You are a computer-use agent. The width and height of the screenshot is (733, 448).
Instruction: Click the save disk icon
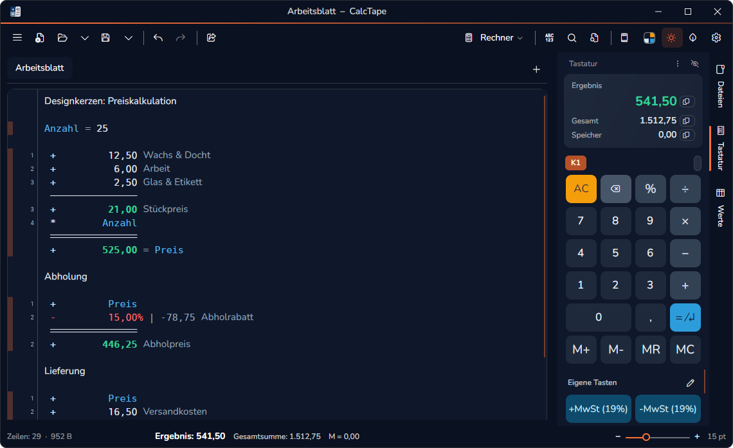tap(105, 37)
